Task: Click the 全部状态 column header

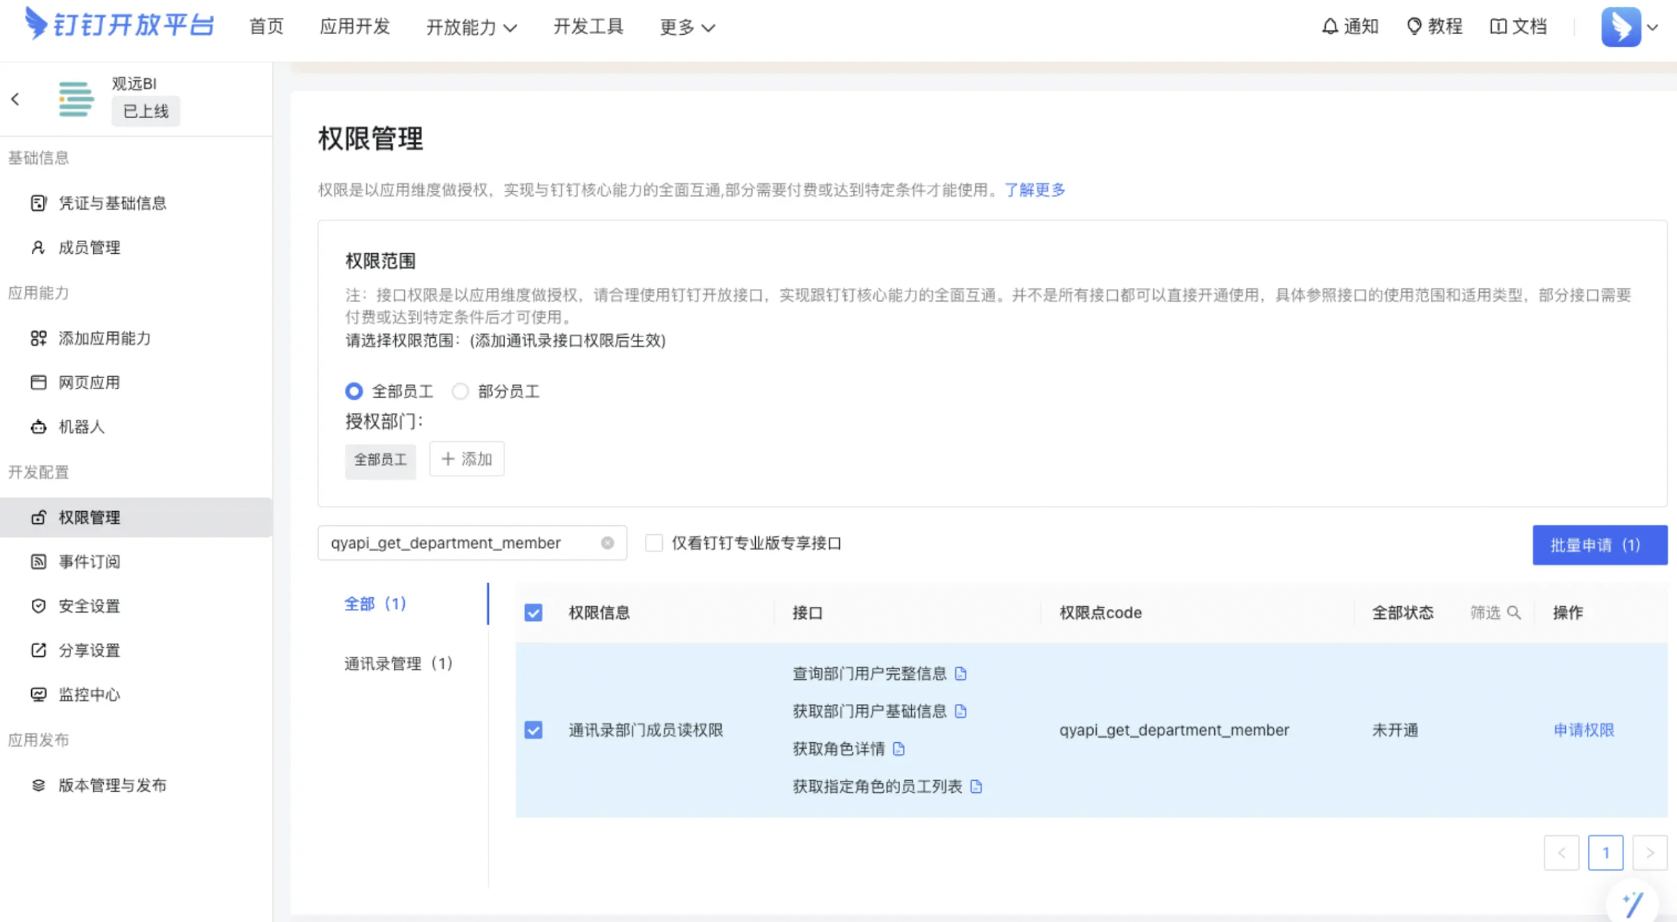Action: pyautogui.click(x=1402, y=612)
